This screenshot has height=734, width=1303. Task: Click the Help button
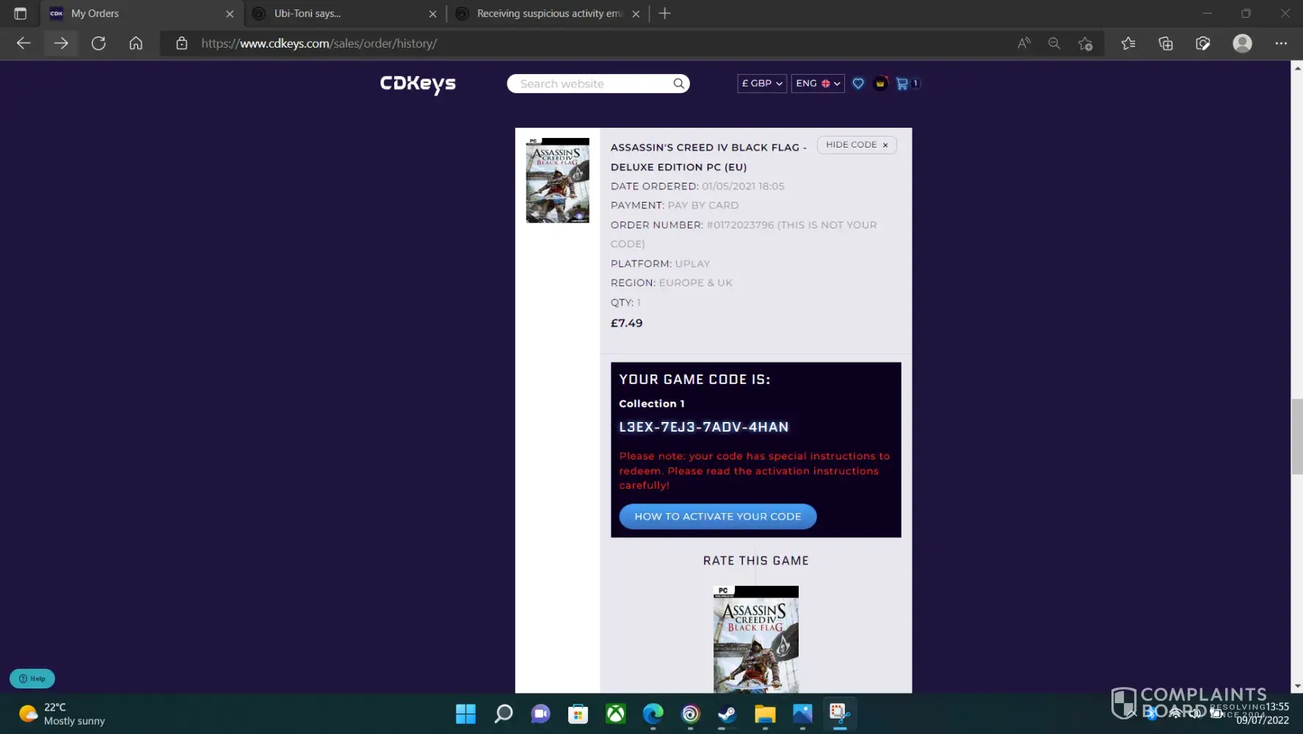point(32,678)
